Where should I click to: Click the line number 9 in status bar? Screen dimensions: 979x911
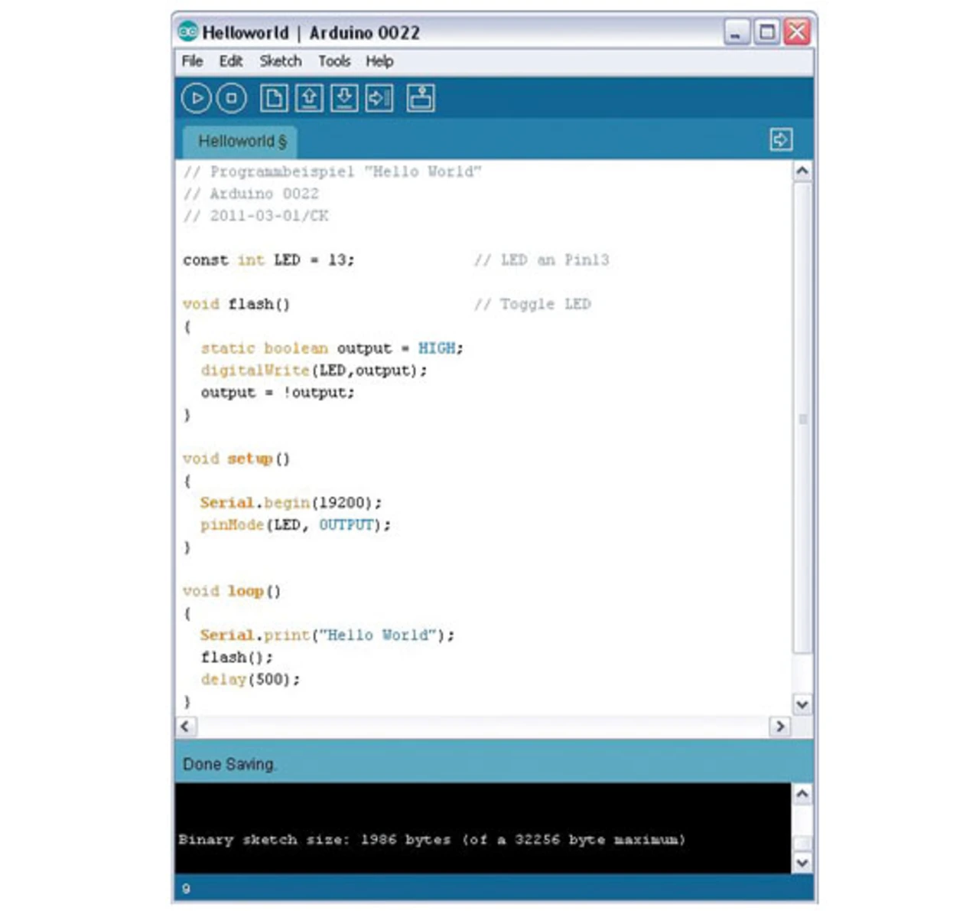(x=186, y=889)
